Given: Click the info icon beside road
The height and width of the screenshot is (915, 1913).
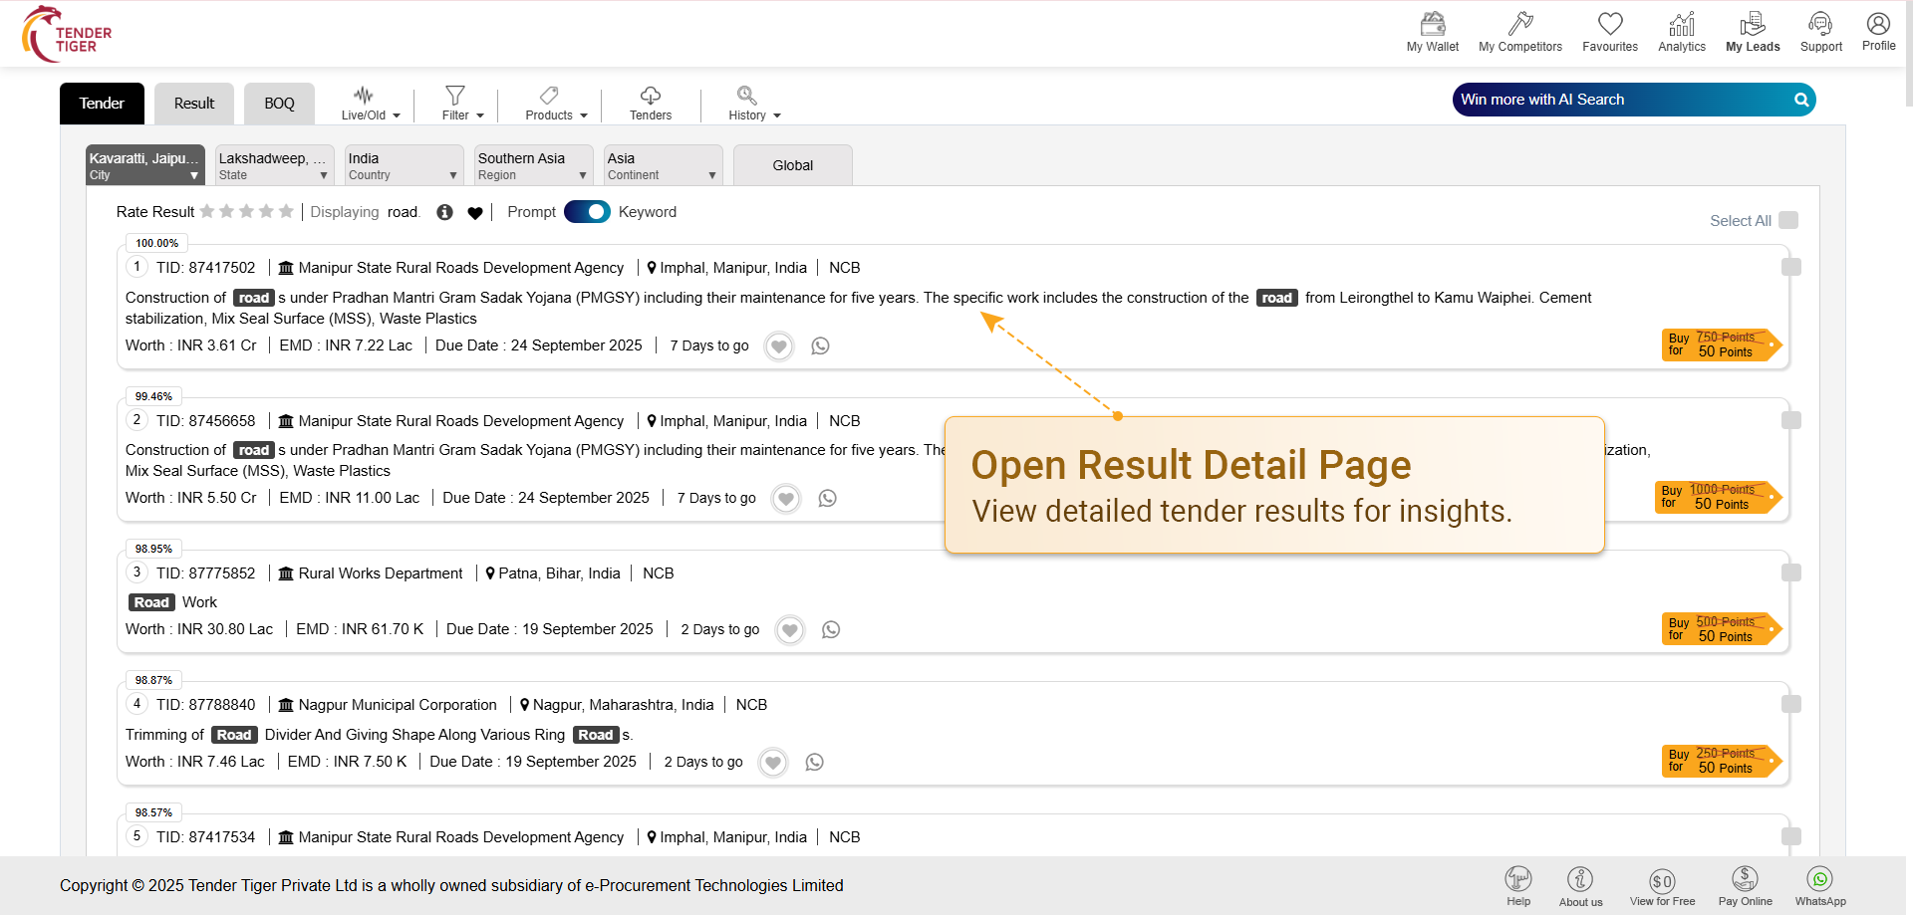Looking at the screenshot, I should tap(444, 212).
